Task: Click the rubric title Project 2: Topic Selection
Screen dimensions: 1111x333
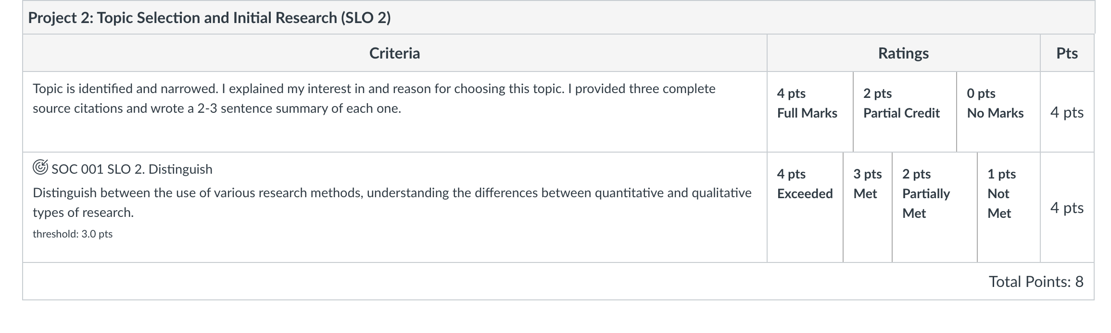Action: point(209,18)
